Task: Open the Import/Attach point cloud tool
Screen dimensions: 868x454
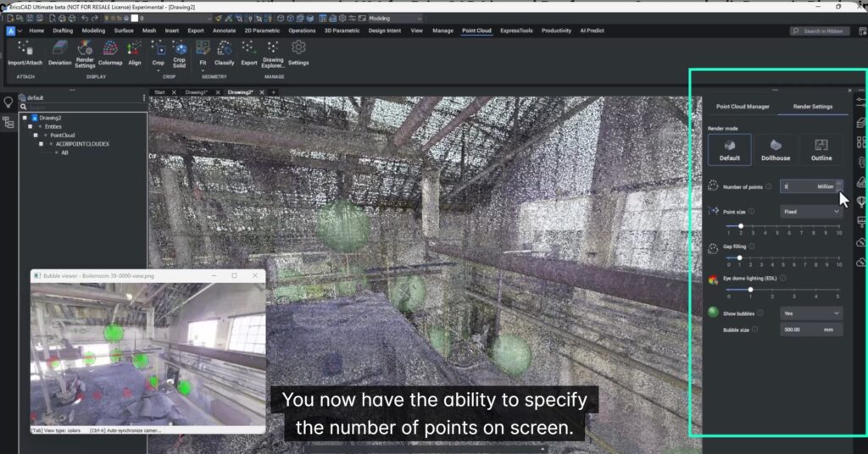Action: coord(25,53)
